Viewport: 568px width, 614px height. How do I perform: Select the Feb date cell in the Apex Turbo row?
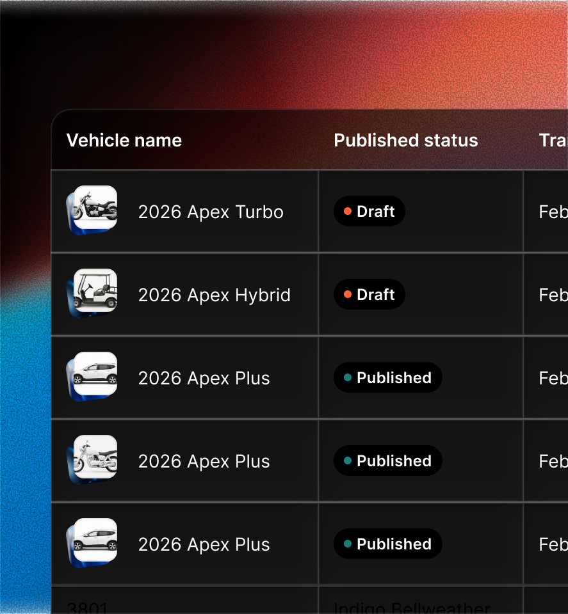(553, 212)
